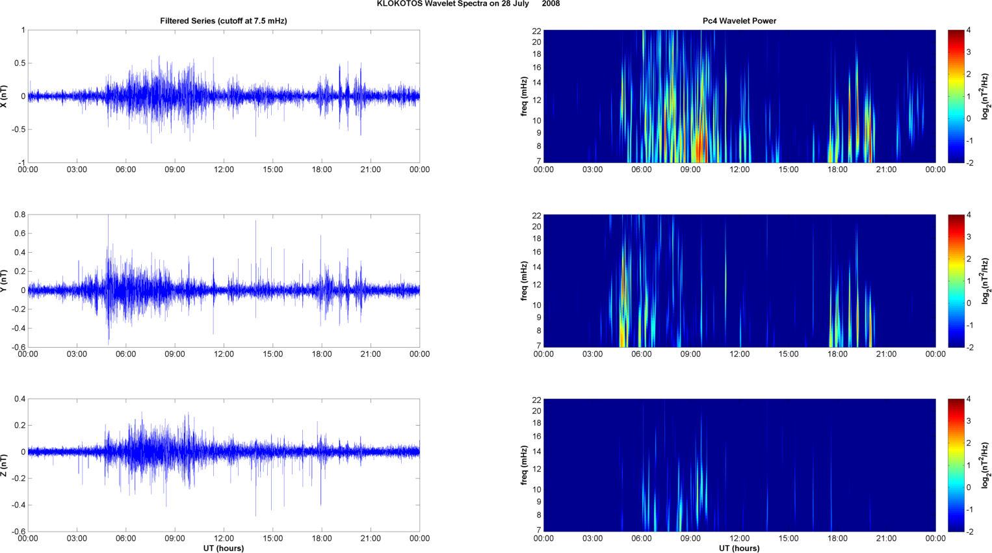This screenshot has height=553, width=992.
Task: Click the "X (nT)" axis label
Action: coord(5,96)
